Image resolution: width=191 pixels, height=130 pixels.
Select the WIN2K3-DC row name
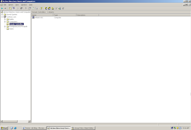click(39, 18)
